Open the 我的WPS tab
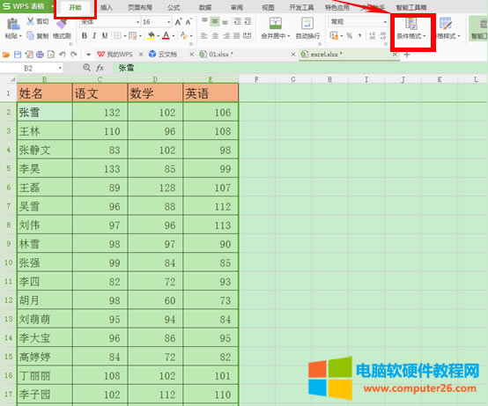 (x=115, y=55)
